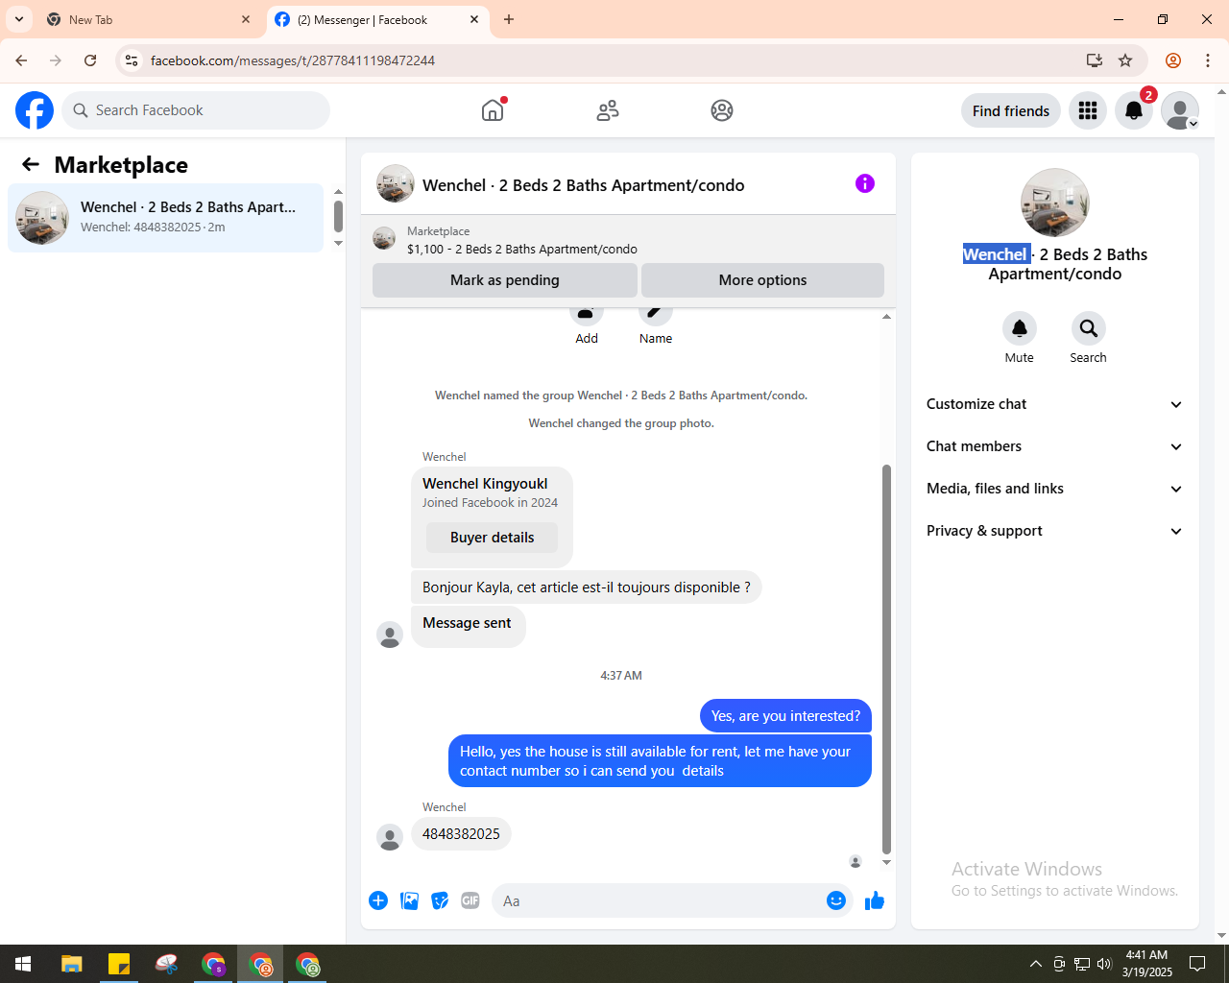Open the emoji picker in message box
1229x983 pixels.
pyautogui.click(x=836, y=900)
